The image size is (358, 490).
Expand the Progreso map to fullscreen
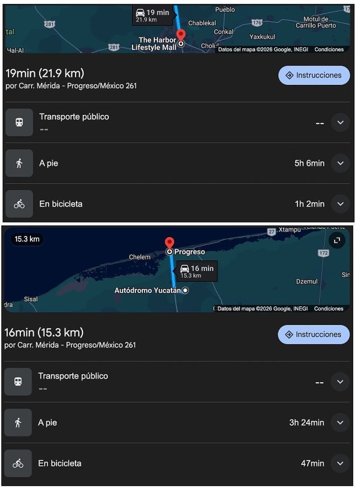point(337,240)
